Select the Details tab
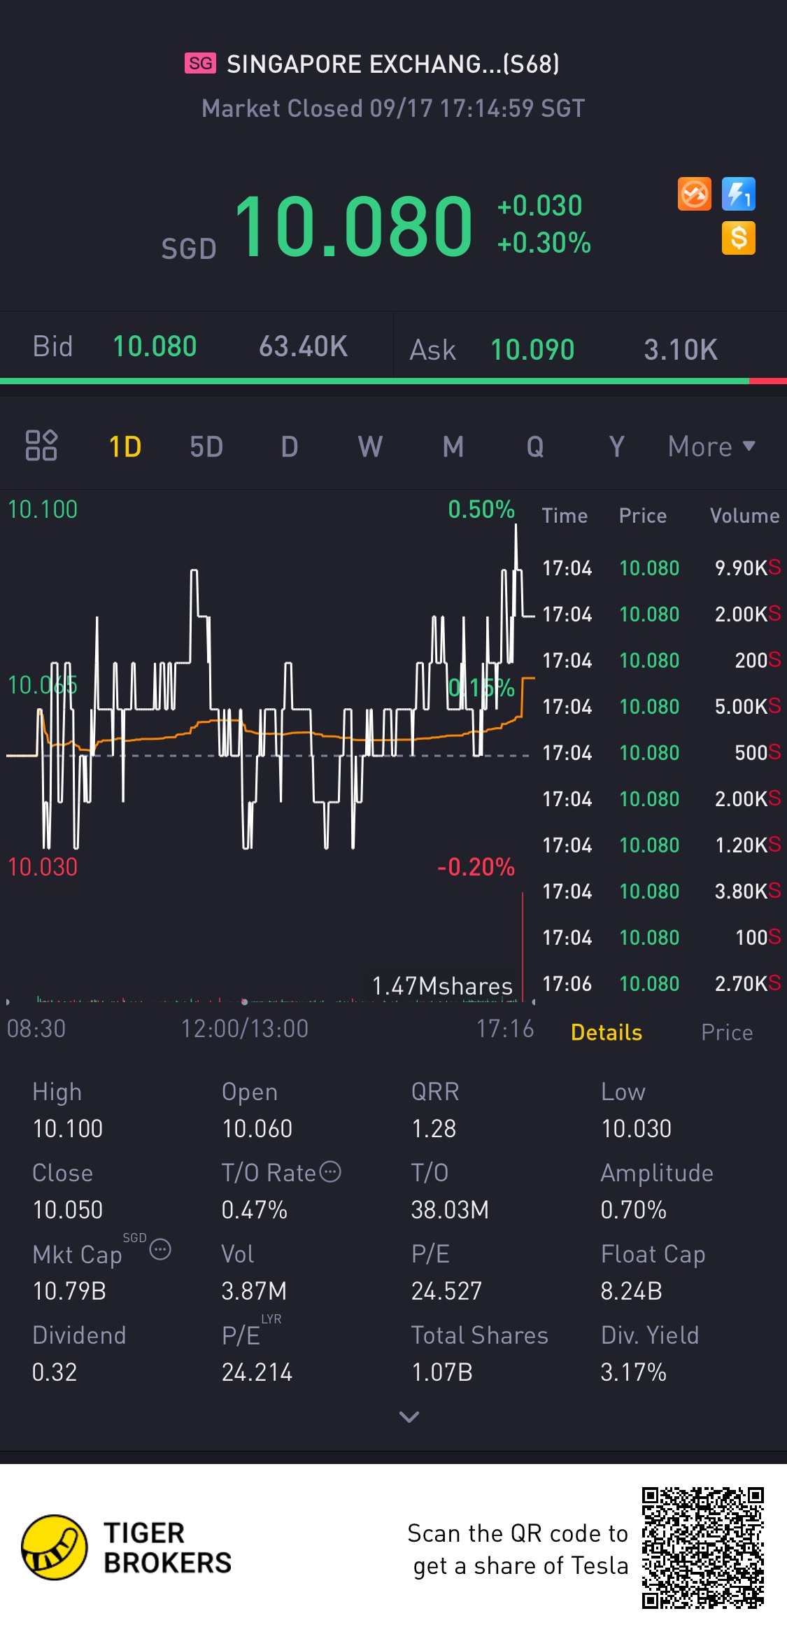The width and height of the screenshot is (787, 1632). [x=607, y=1032]
